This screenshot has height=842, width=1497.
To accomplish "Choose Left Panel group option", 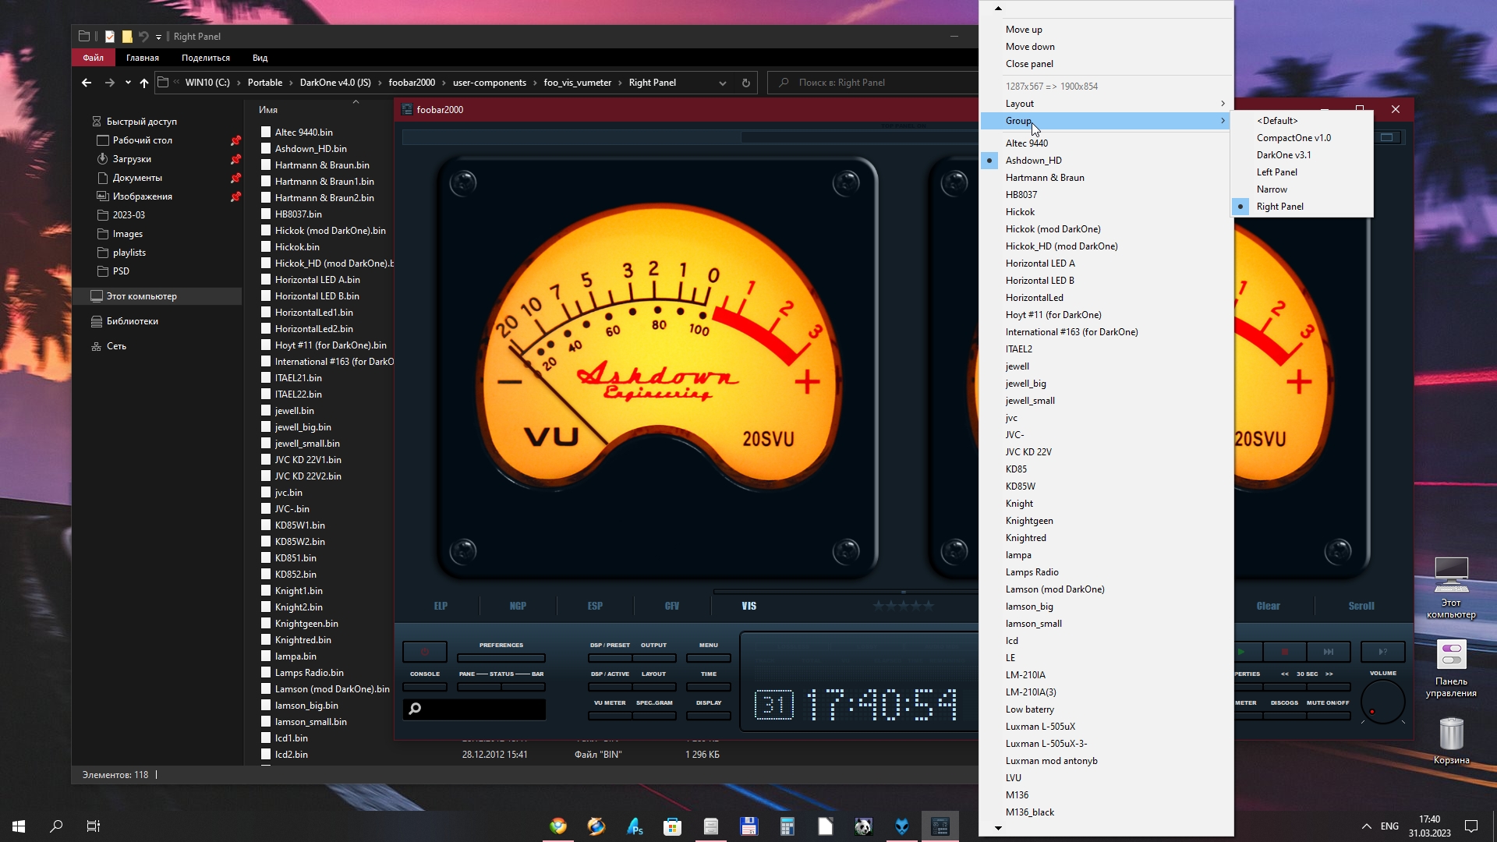I will [x=1276, y=172].
